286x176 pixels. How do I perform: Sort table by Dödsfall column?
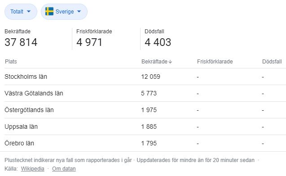point(272,62)
